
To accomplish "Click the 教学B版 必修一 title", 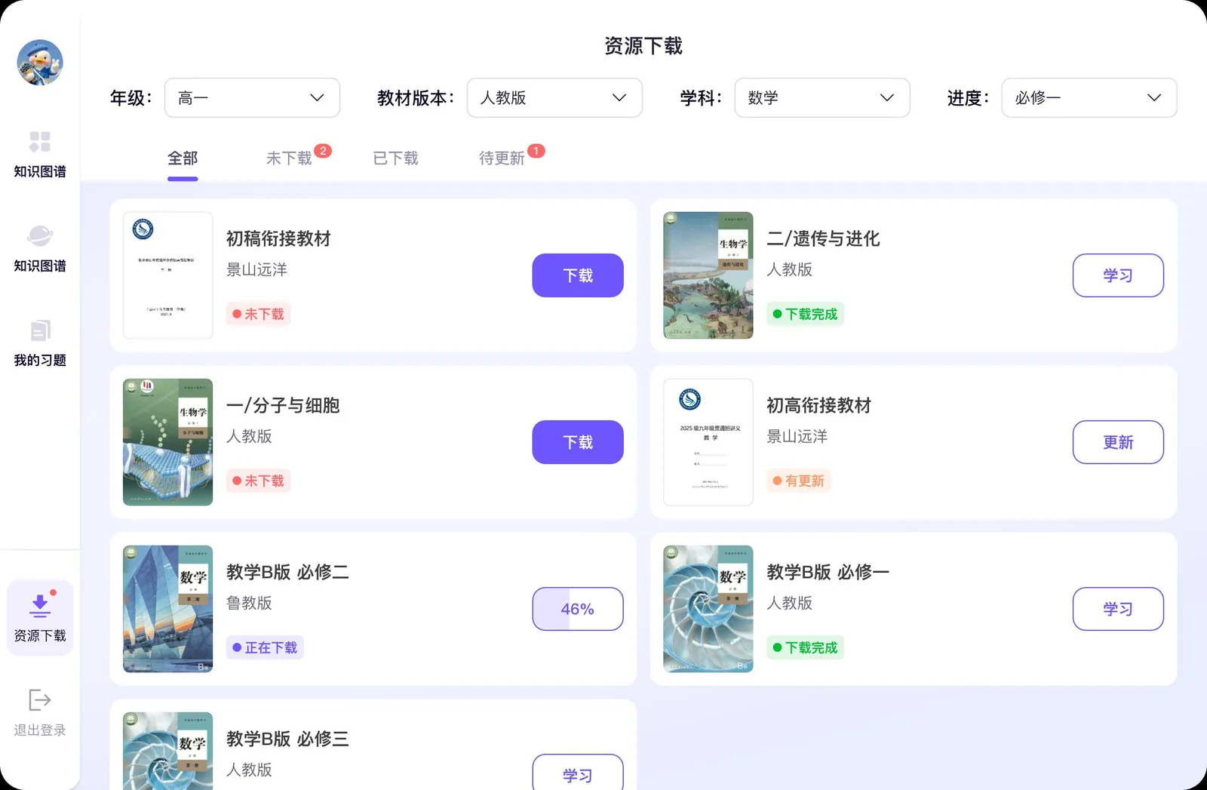I will [828, 573].
